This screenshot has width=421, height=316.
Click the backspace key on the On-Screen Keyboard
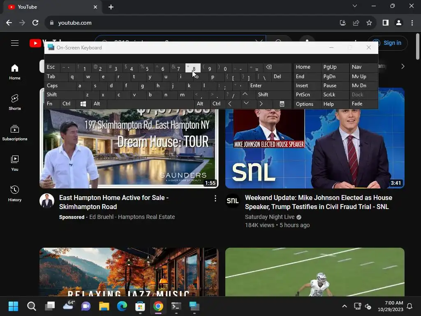278,67
